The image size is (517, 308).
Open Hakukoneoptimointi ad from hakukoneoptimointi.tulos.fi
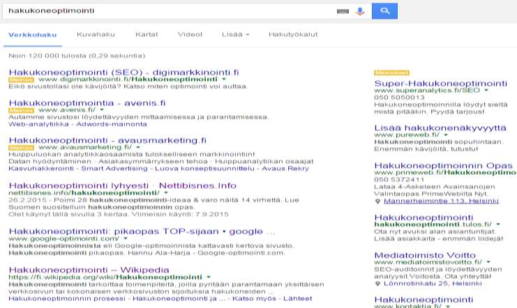(424, 217)
